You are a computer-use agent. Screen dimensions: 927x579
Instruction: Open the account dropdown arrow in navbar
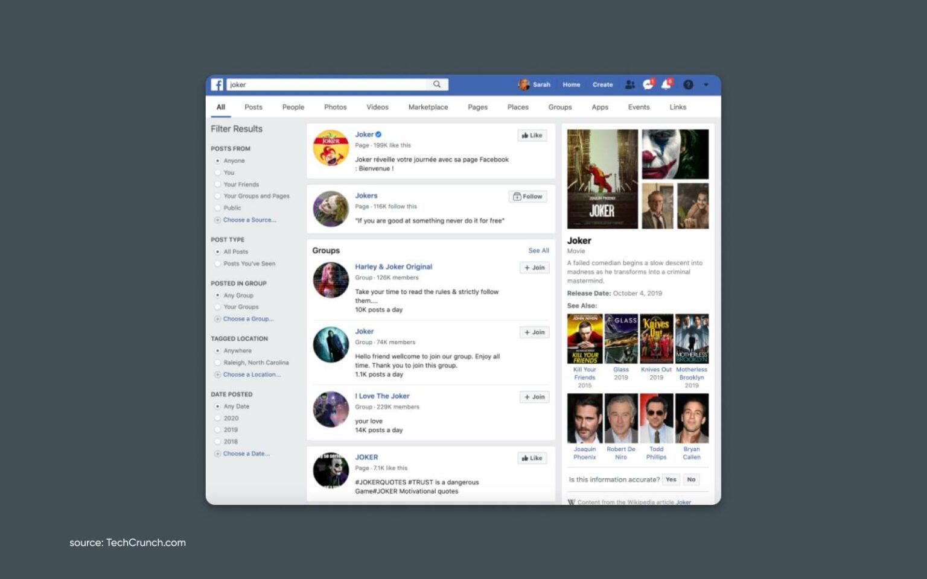click(706, 85)
